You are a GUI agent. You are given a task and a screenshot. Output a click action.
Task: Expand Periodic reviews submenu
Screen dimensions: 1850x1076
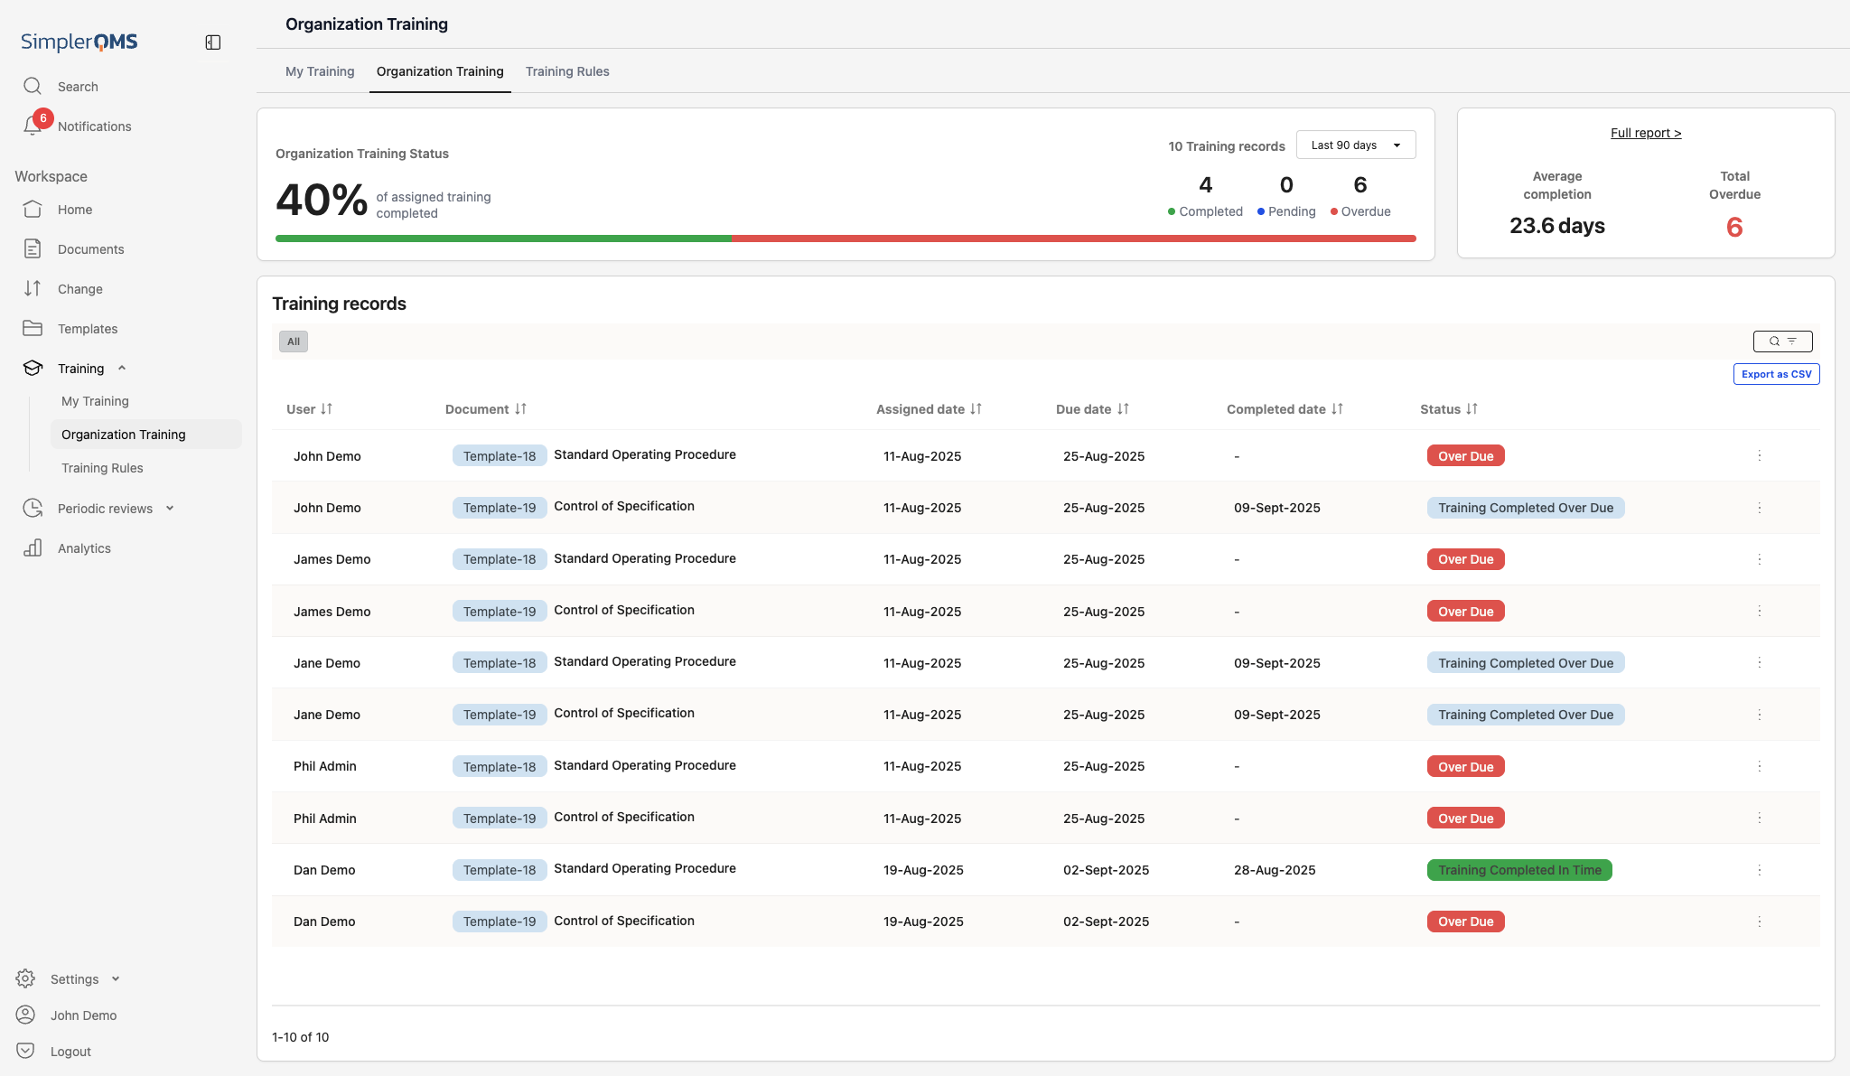(x=170, y=509)
